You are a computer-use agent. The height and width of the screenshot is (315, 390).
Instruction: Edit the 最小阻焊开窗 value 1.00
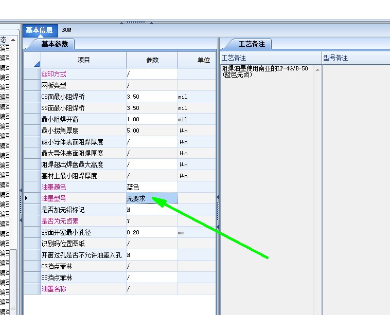point(152,119)
